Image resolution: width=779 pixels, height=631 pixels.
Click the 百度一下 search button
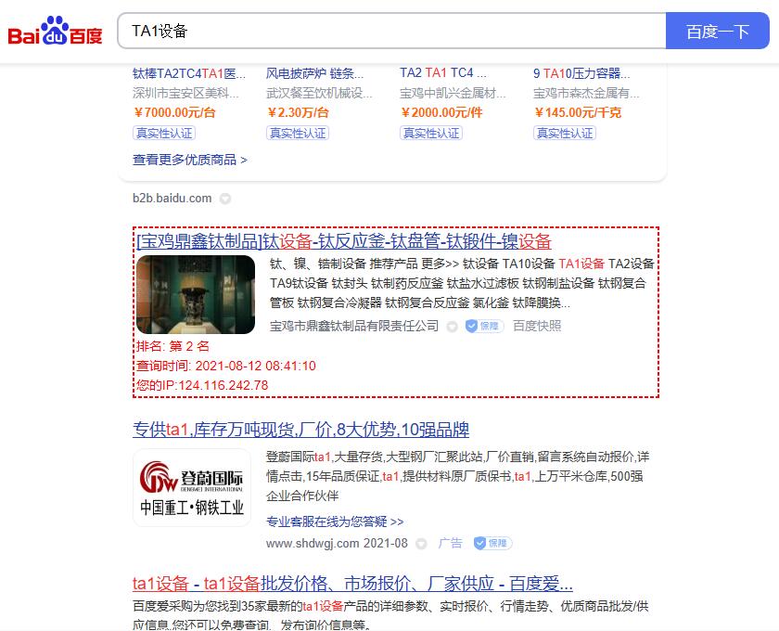click(718, 31)
